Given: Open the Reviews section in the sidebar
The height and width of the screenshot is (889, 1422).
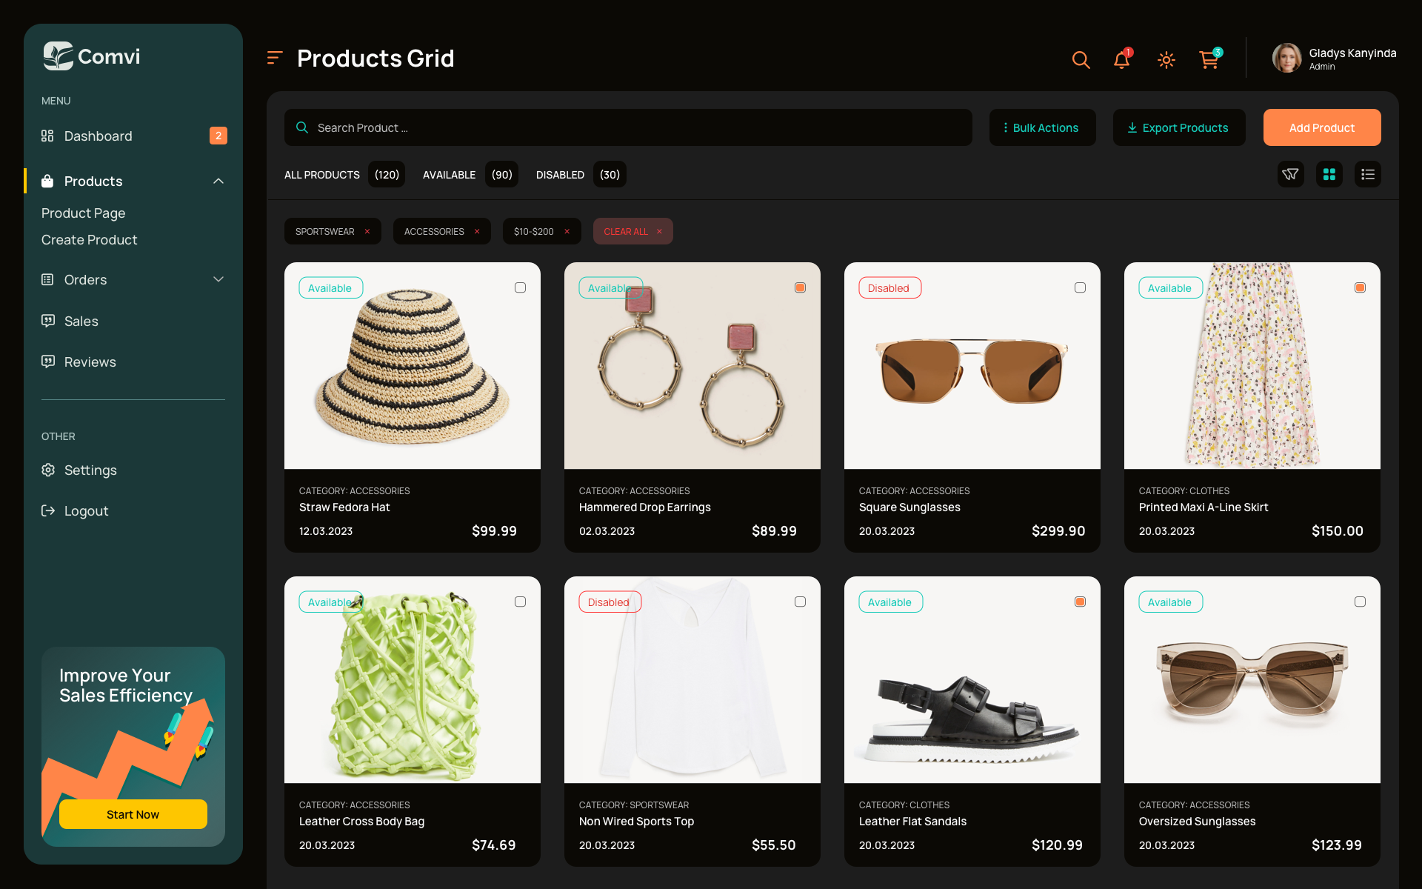Looking at the screenshot, I should pyautogui.click(x=90, y=362).
